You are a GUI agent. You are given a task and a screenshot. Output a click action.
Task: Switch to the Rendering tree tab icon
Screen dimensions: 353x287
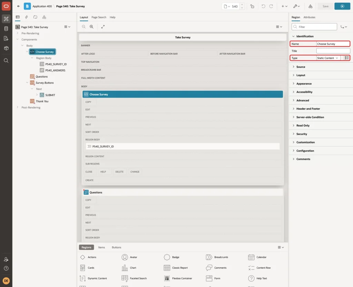pos(18,17)
